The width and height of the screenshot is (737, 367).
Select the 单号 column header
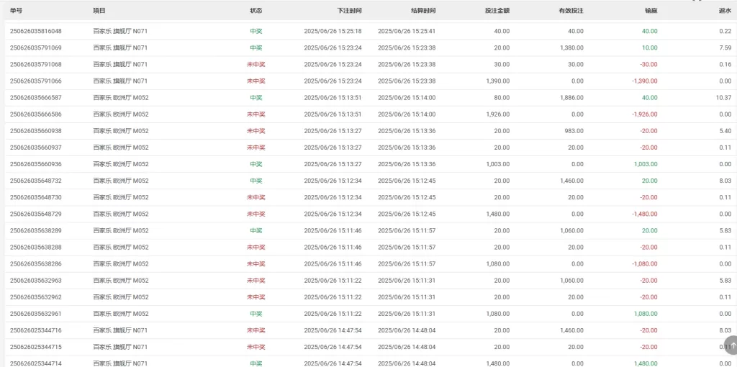tap(16, 10)
